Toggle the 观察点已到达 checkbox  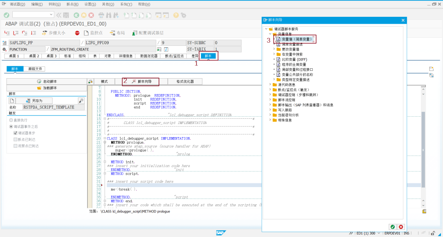(16, 146)
